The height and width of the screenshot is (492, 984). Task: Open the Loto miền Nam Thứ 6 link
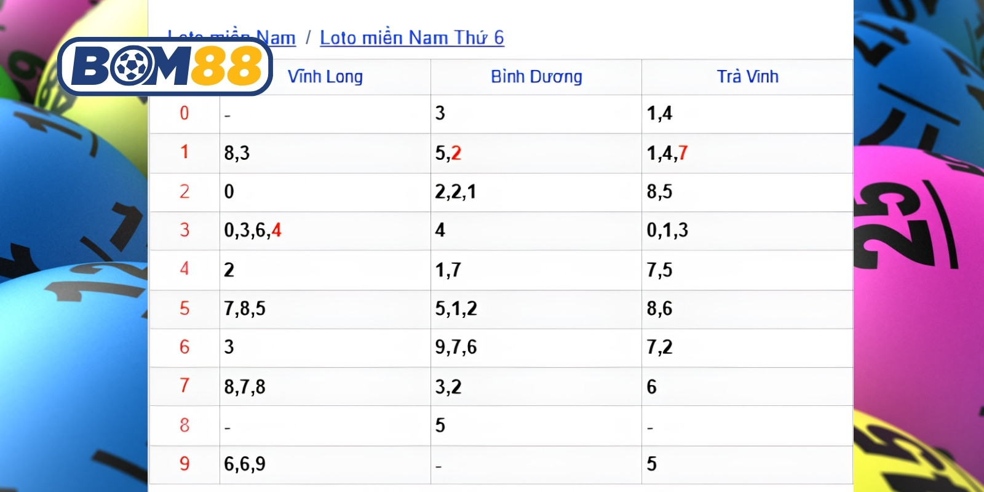pyautogui.click(x=411, y=38)
